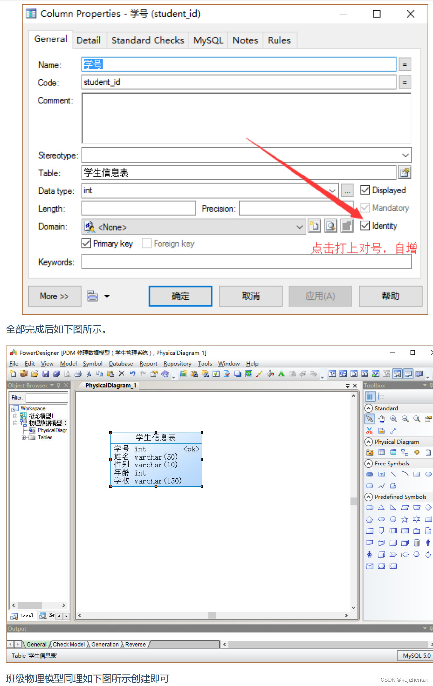Toggle the Primary key checkbox
This screenshot has width=433, height=686.
(86, 243)
